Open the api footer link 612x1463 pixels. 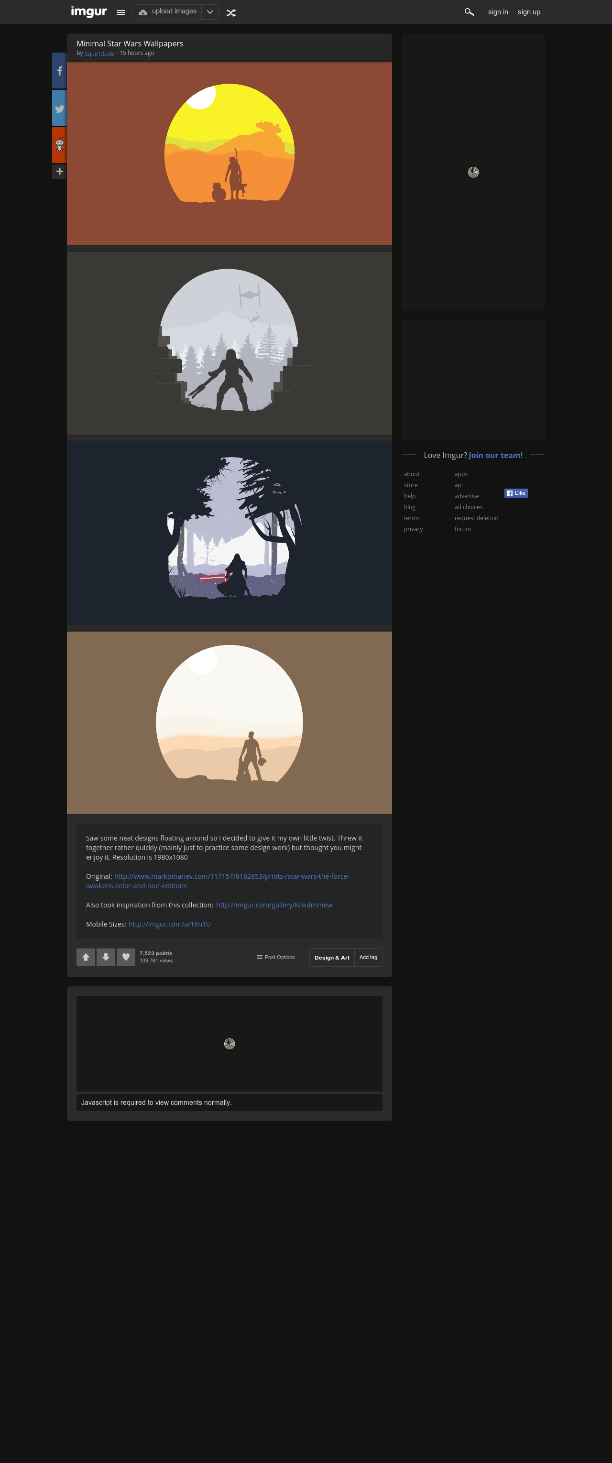coord(458,485)
